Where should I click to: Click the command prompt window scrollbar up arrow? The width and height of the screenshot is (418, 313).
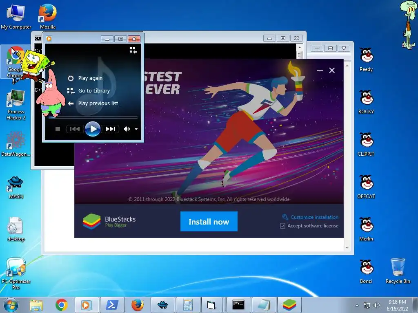point(299,47)
